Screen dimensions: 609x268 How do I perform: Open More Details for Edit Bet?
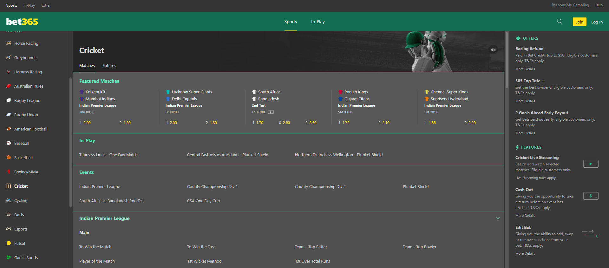tap(525, 253)
